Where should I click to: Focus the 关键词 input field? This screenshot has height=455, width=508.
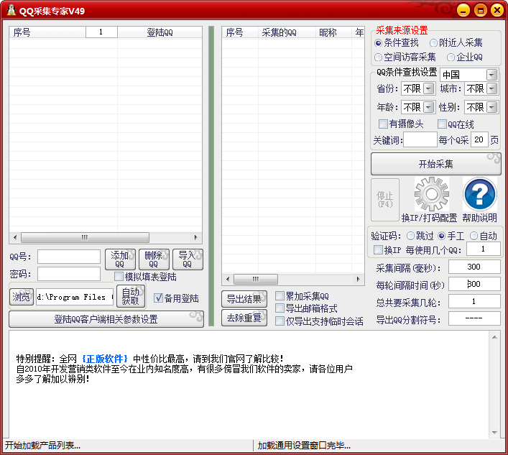pos(420,139)
